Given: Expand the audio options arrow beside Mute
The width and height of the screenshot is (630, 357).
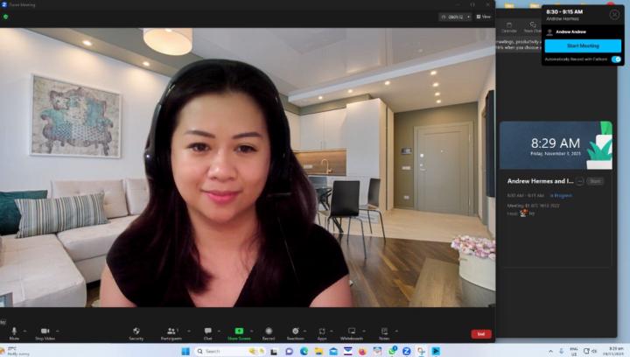Looking at the screenshot, I should (x=25, y=331).
